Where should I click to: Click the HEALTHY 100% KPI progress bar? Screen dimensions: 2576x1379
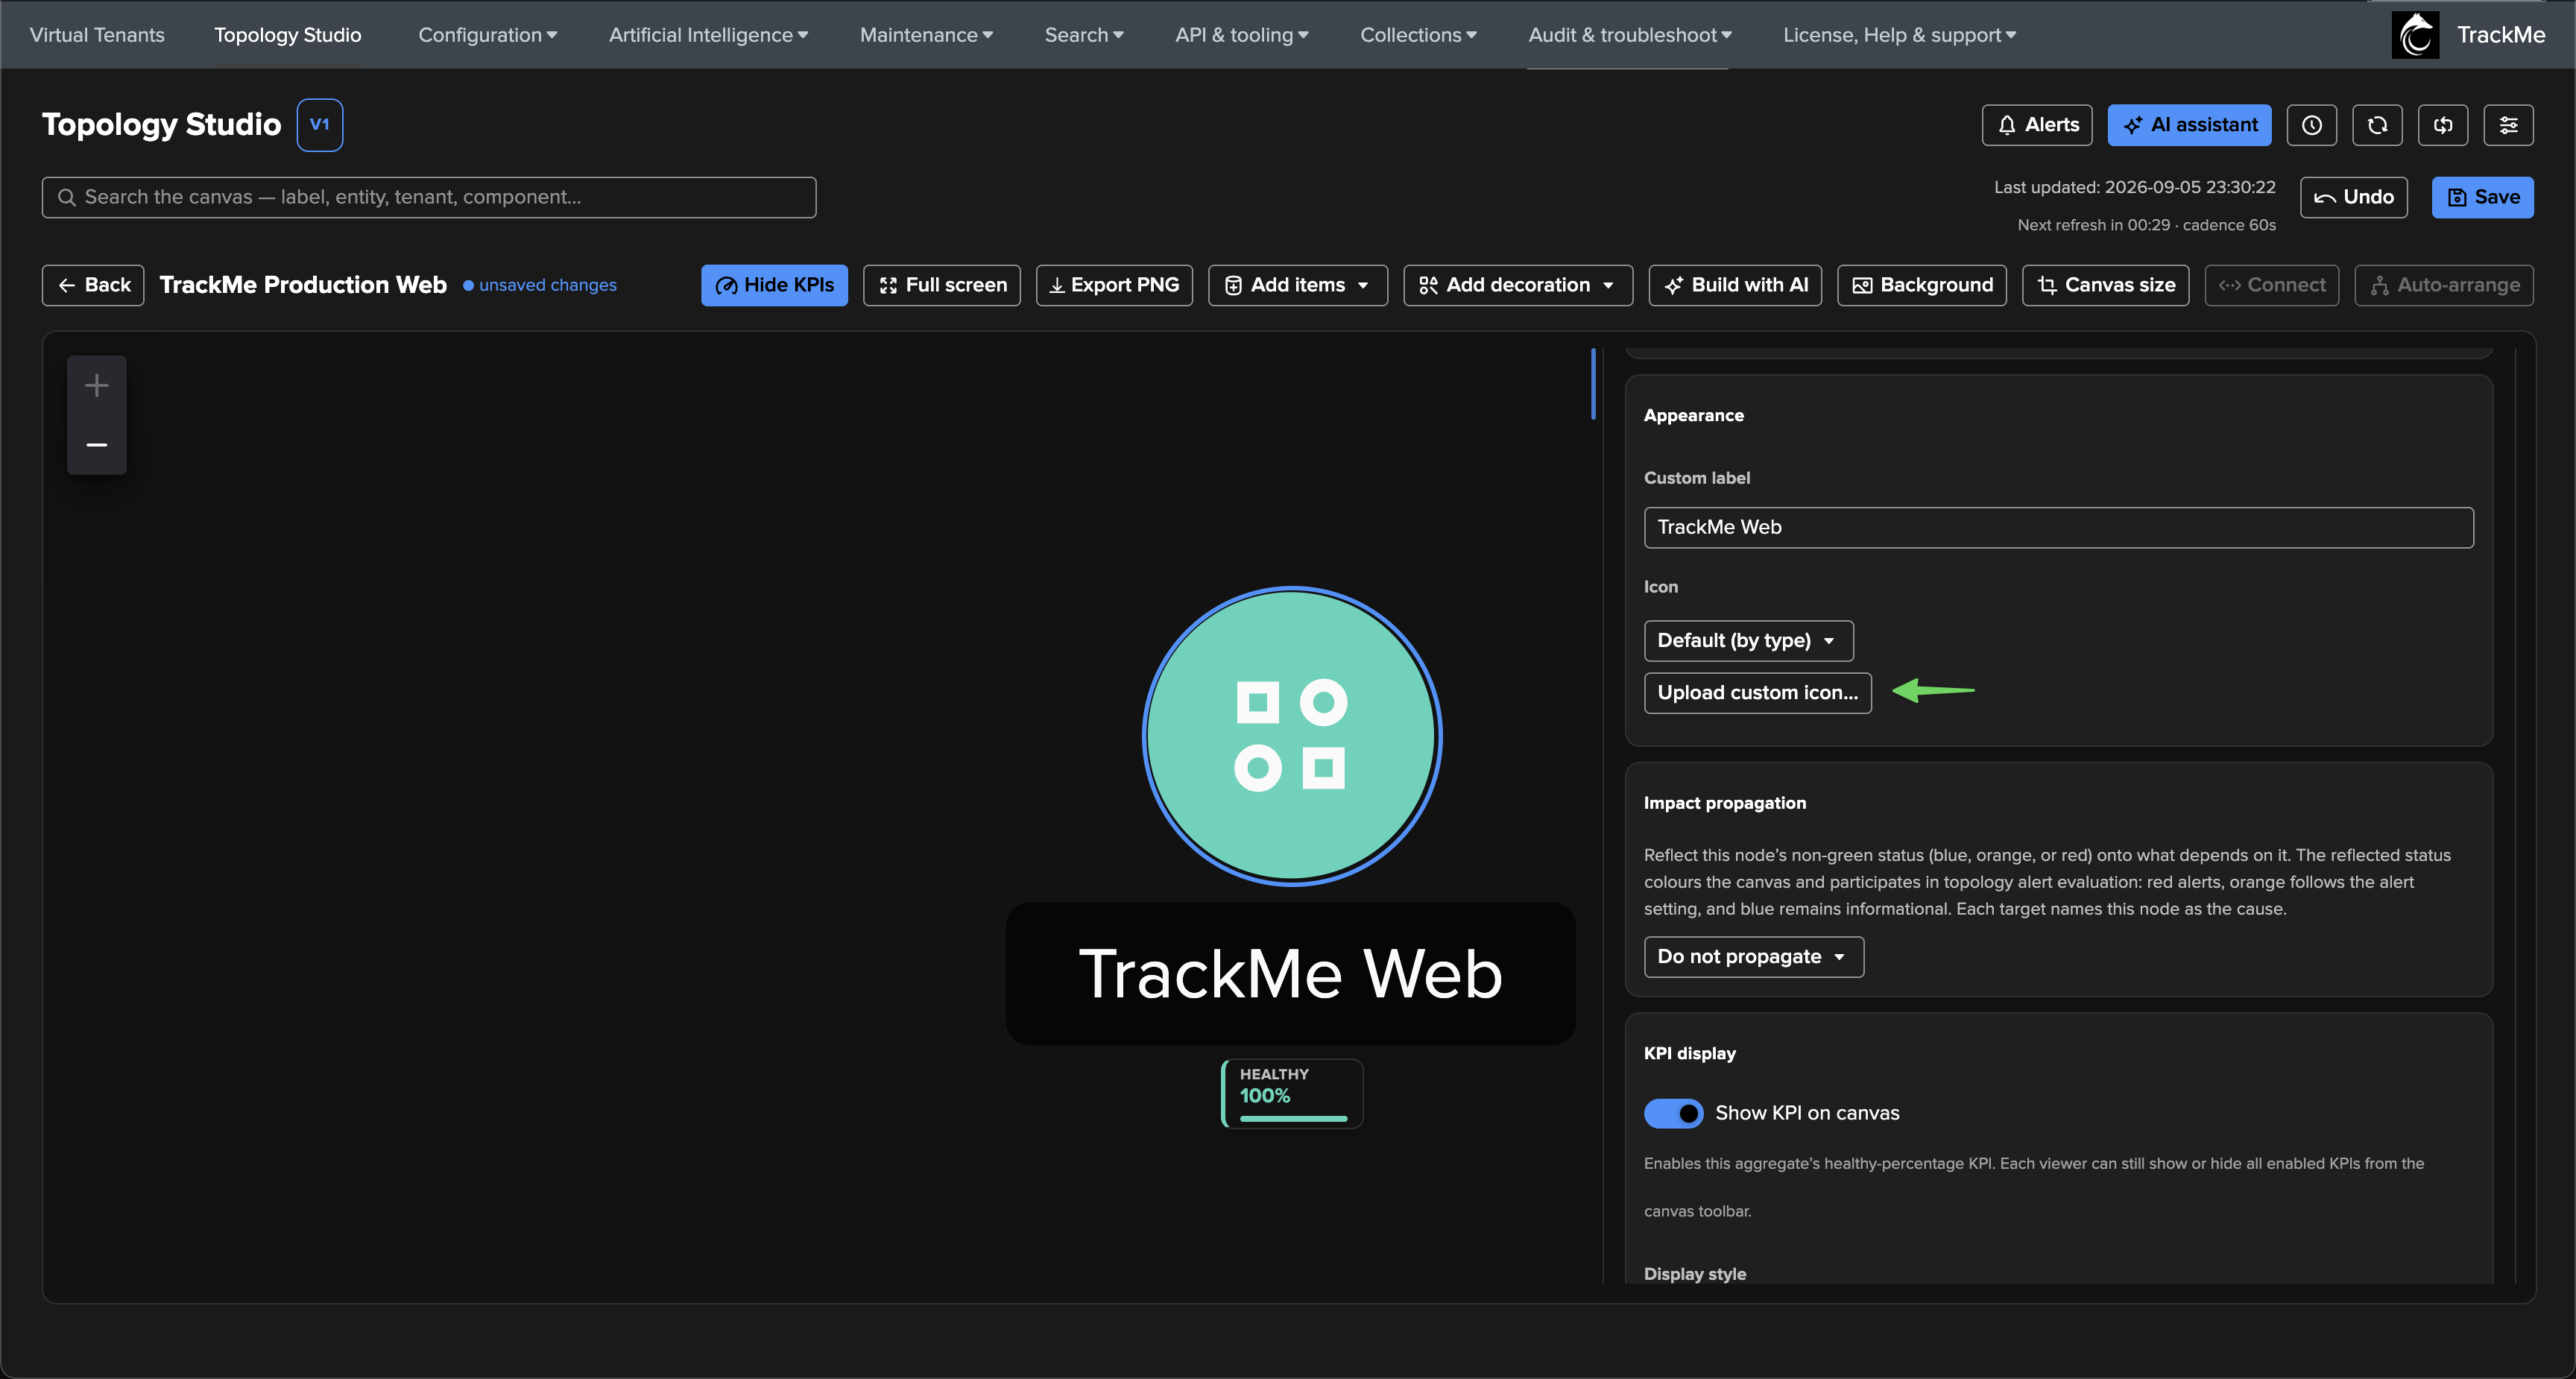1293,1118
